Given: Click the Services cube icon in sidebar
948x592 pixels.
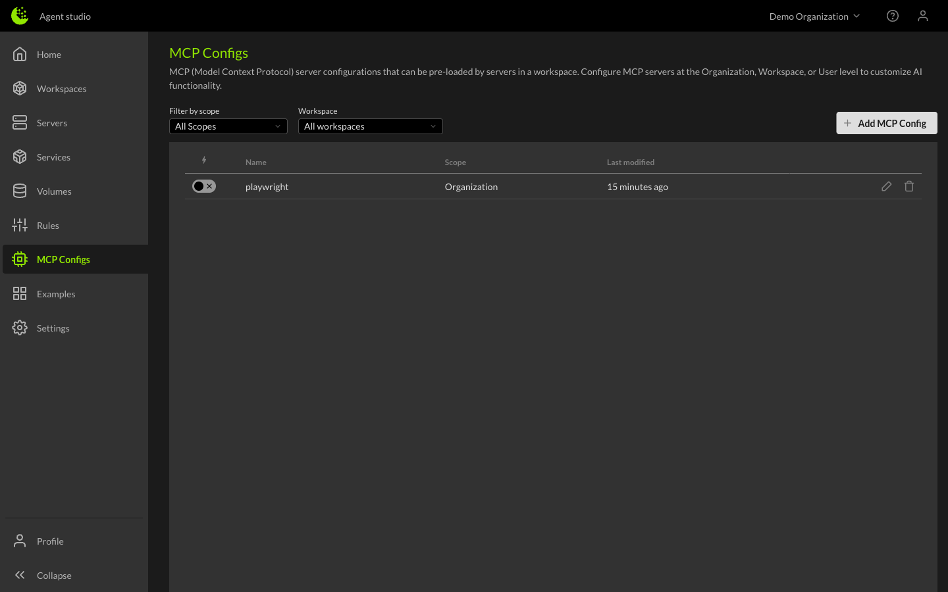Looking at the screenshot, I should [20, 157].
